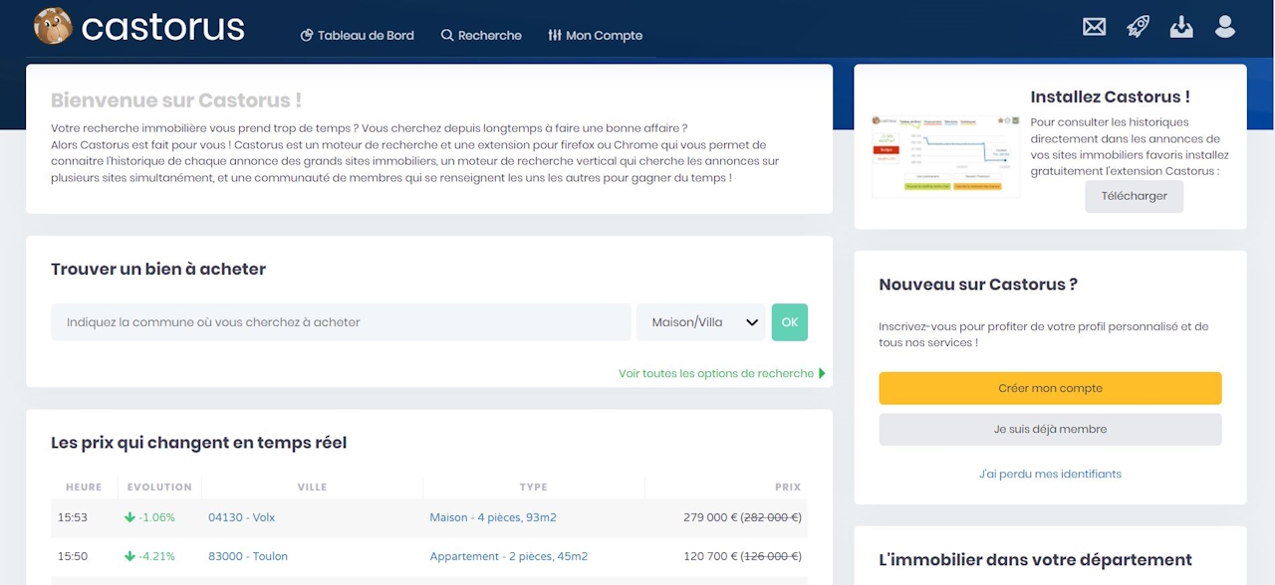Open the envelope messages icon

(1094, 27)
